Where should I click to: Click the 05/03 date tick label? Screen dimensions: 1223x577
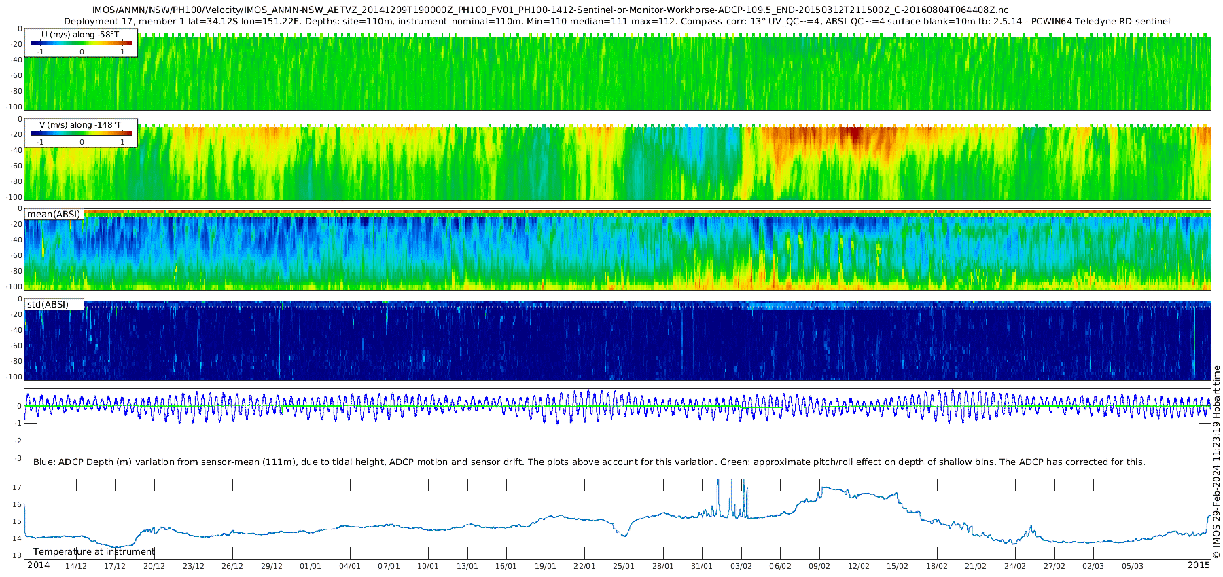coord(1133,566)
